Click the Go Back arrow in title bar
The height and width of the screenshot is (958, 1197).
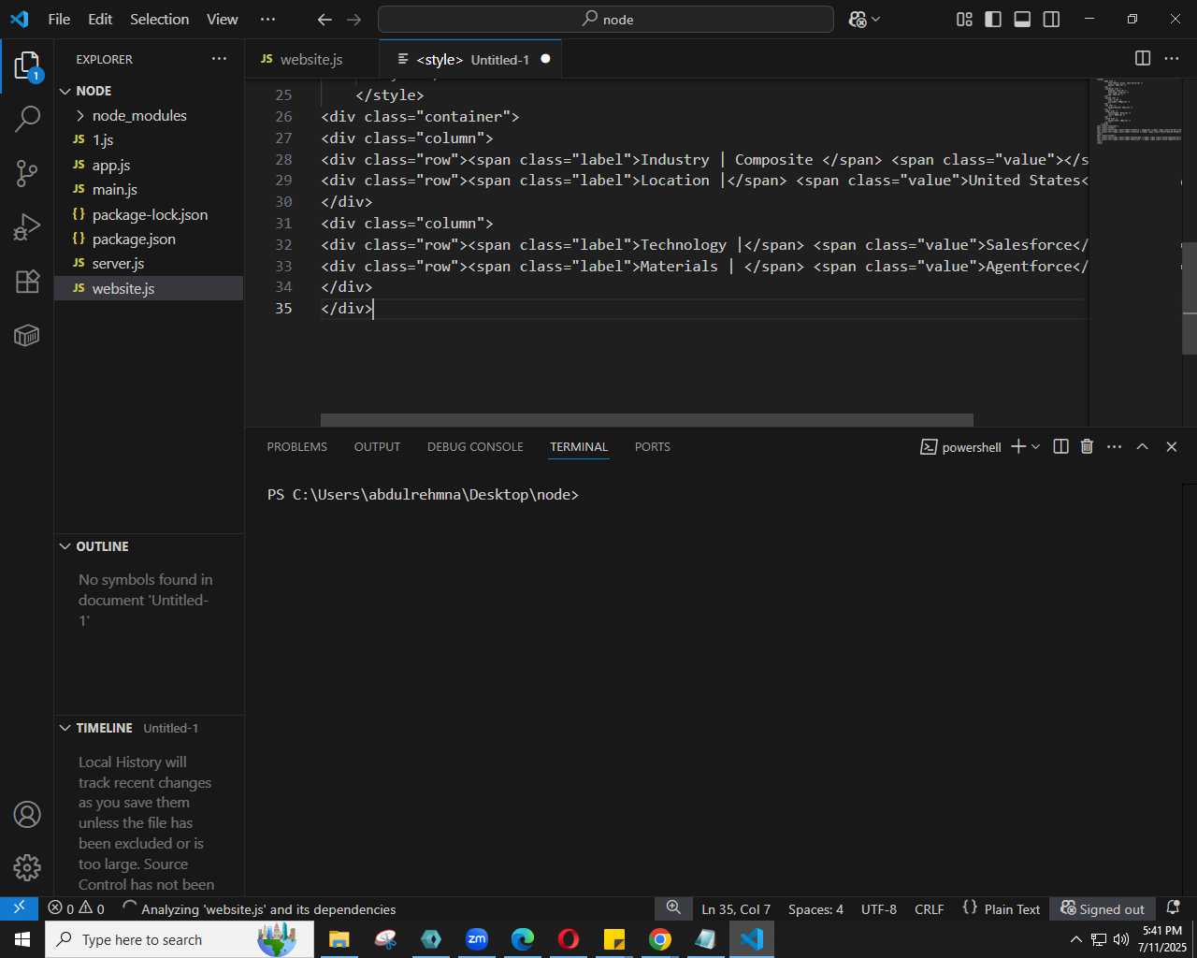[x=324, y=20]
